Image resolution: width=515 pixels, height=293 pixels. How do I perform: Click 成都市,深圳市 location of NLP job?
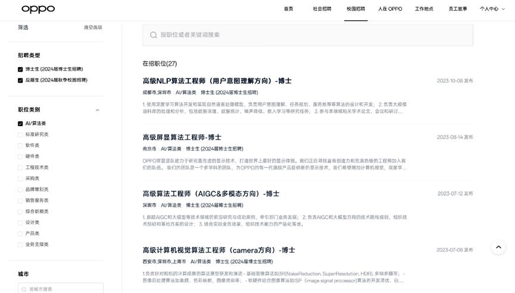pos(157,93)
